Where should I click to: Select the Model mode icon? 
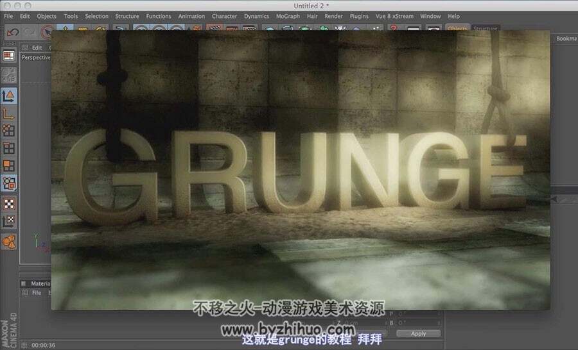(x=8, y=96)
